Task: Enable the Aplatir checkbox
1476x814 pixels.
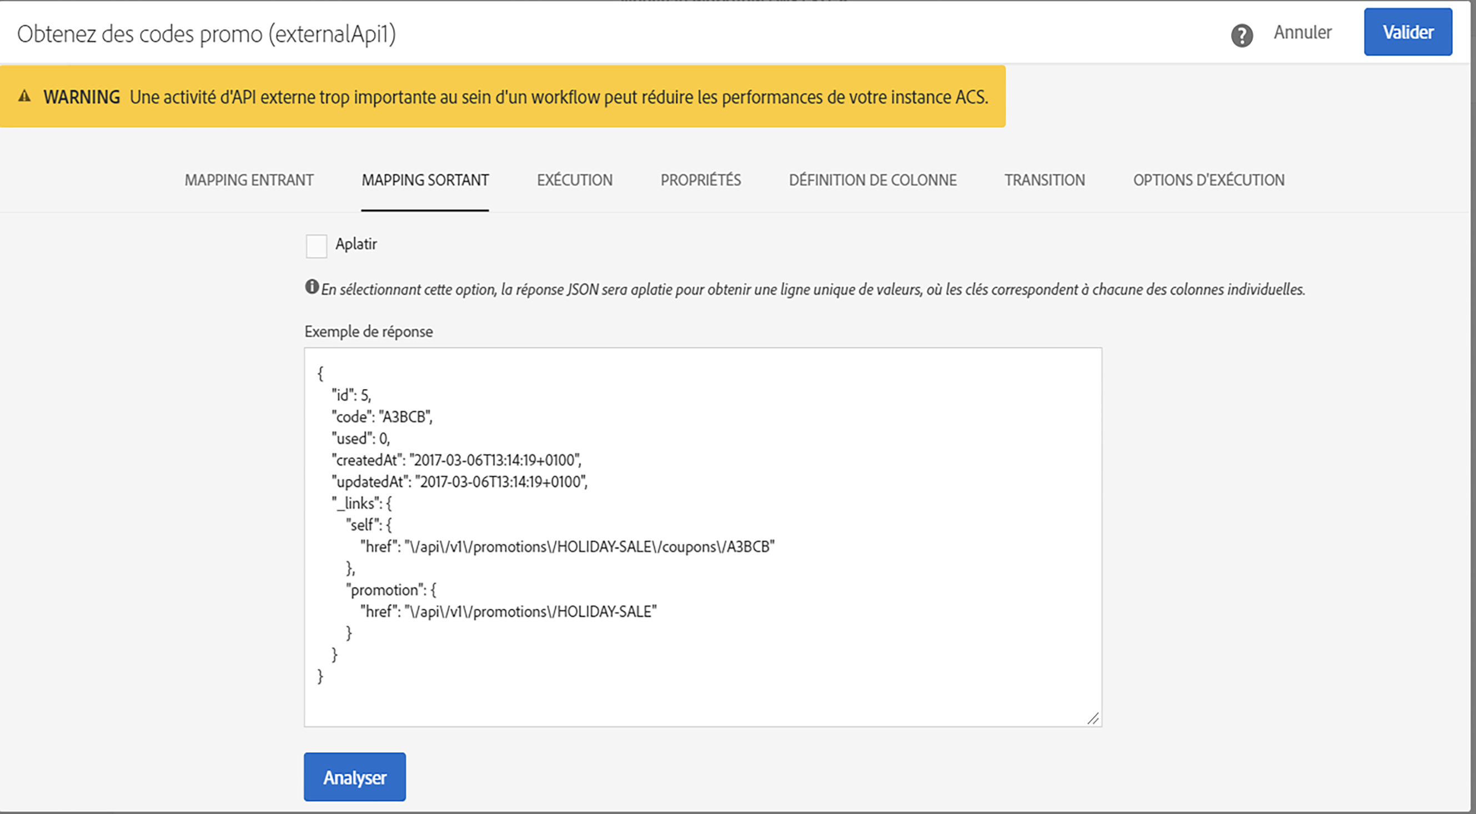Action: (317, 246)
